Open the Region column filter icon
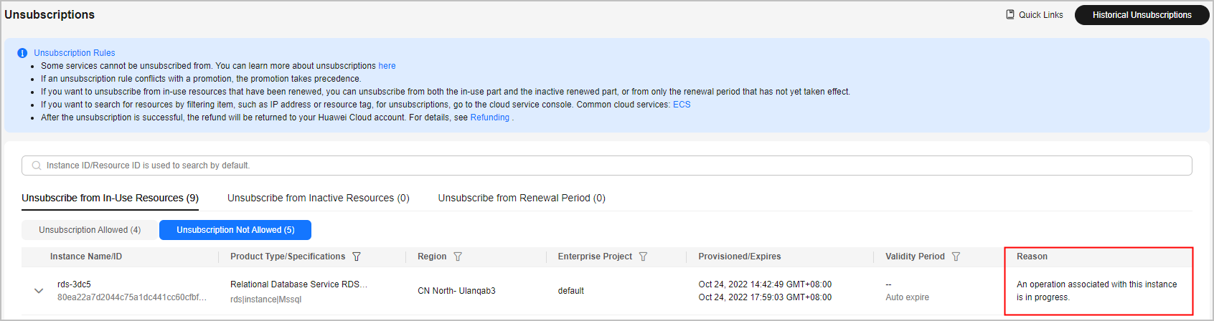Viewport: 1214px width, 321px height. (x=458, y=257)
